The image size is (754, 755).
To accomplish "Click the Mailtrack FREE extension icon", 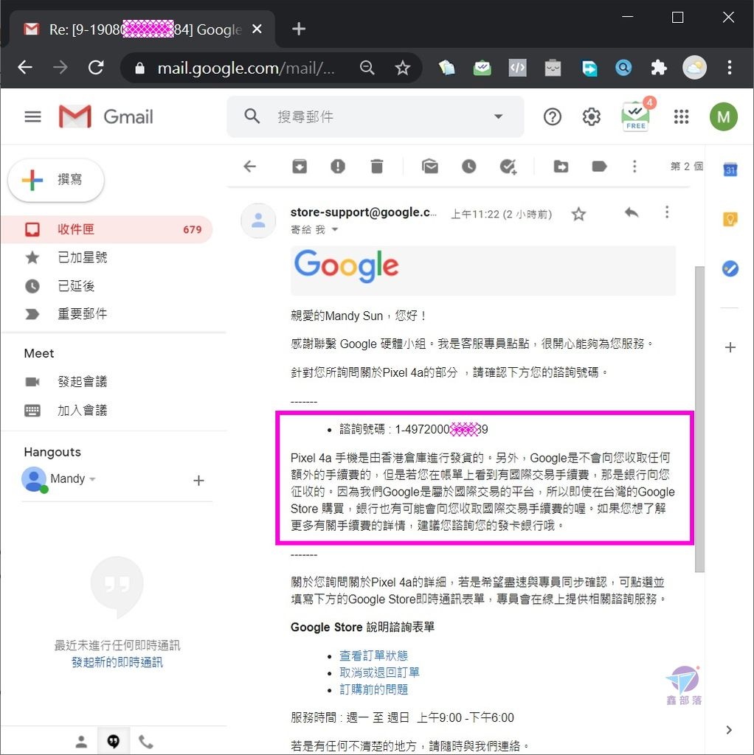I will click(636, 116).
